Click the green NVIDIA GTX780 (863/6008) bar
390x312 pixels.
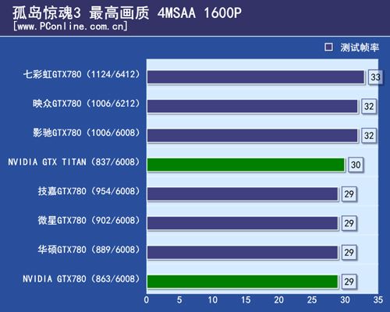243,282
